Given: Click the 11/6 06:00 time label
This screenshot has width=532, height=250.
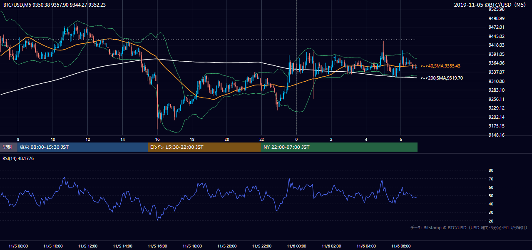Looking at the screenshot, I should coord(401,246).
